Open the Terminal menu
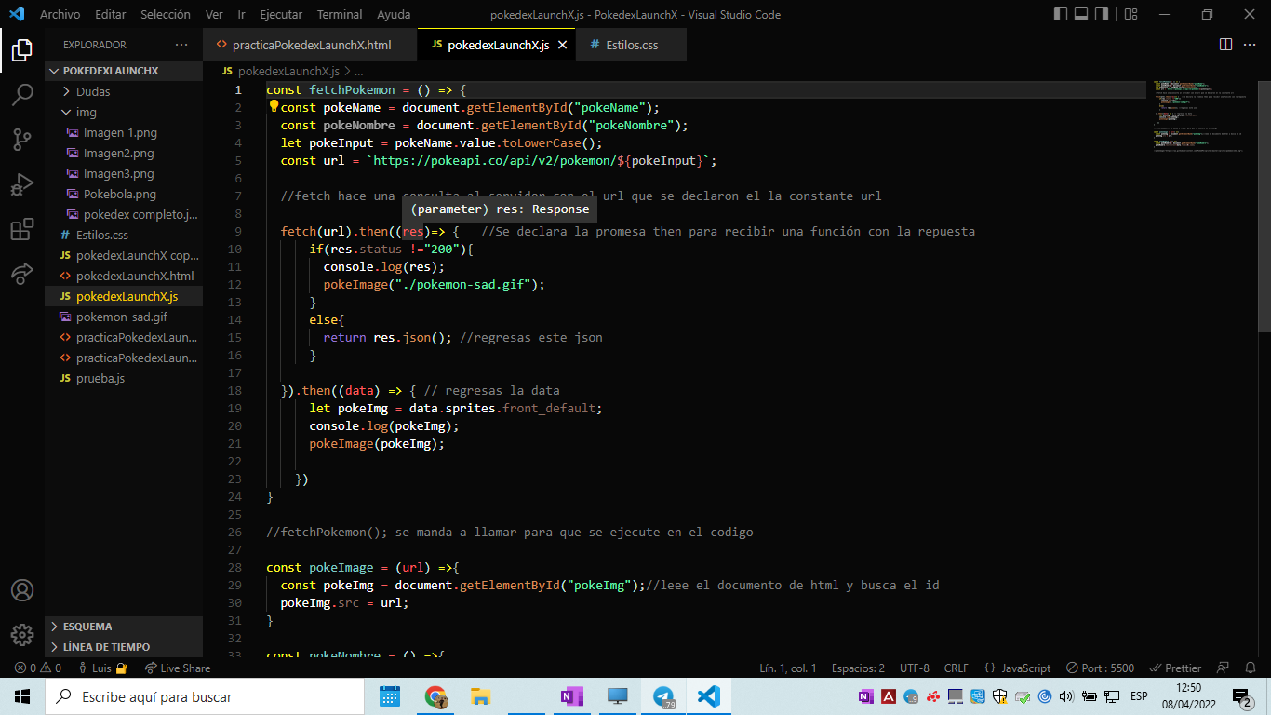This screenshot has width=1271, height=715. pos(339,14)
